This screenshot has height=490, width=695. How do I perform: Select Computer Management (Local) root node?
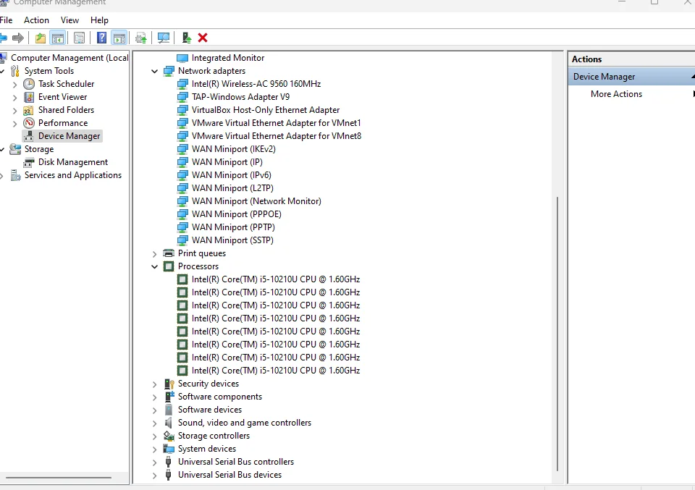[69, 58]
